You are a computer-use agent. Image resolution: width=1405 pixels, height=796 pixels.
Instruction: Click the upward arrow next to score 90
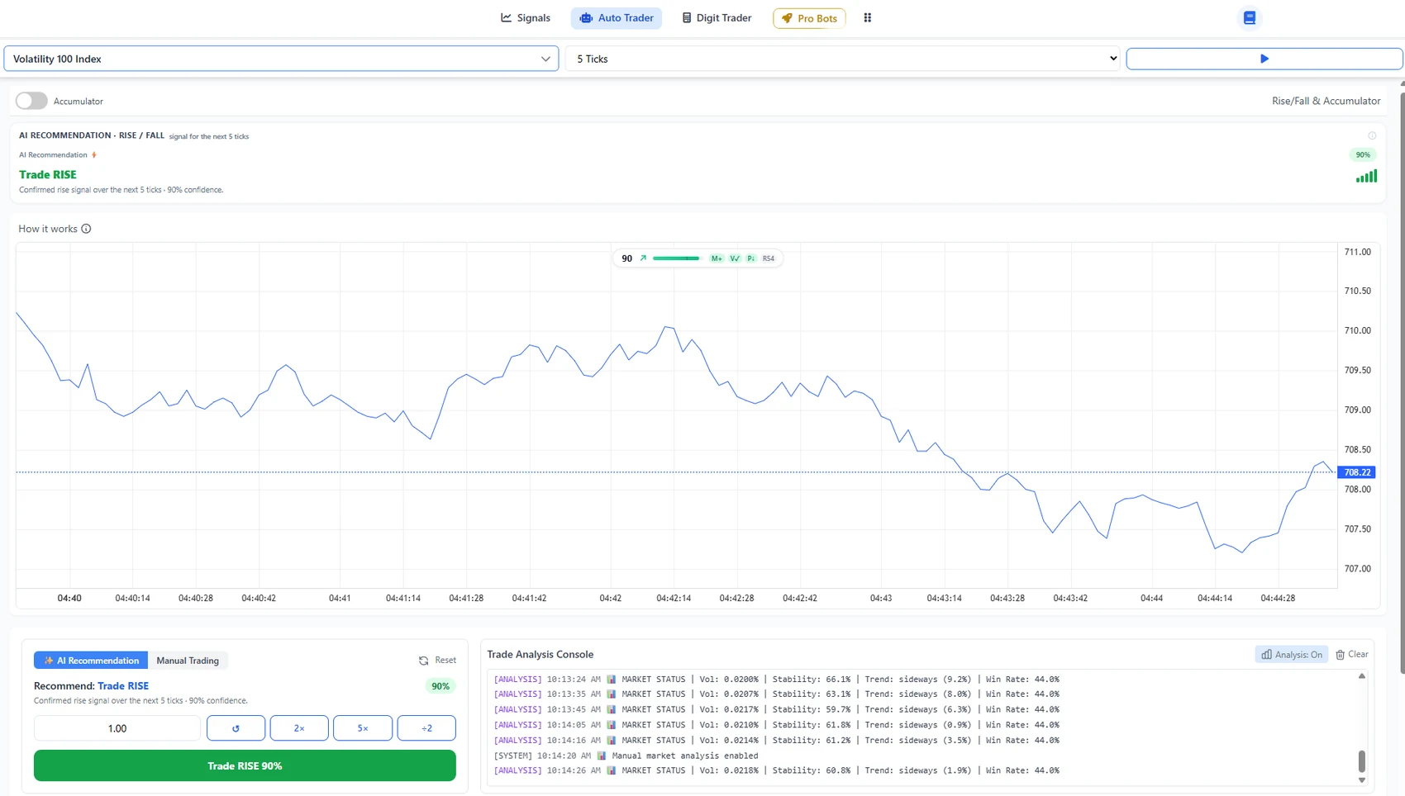tap(643, 258)
